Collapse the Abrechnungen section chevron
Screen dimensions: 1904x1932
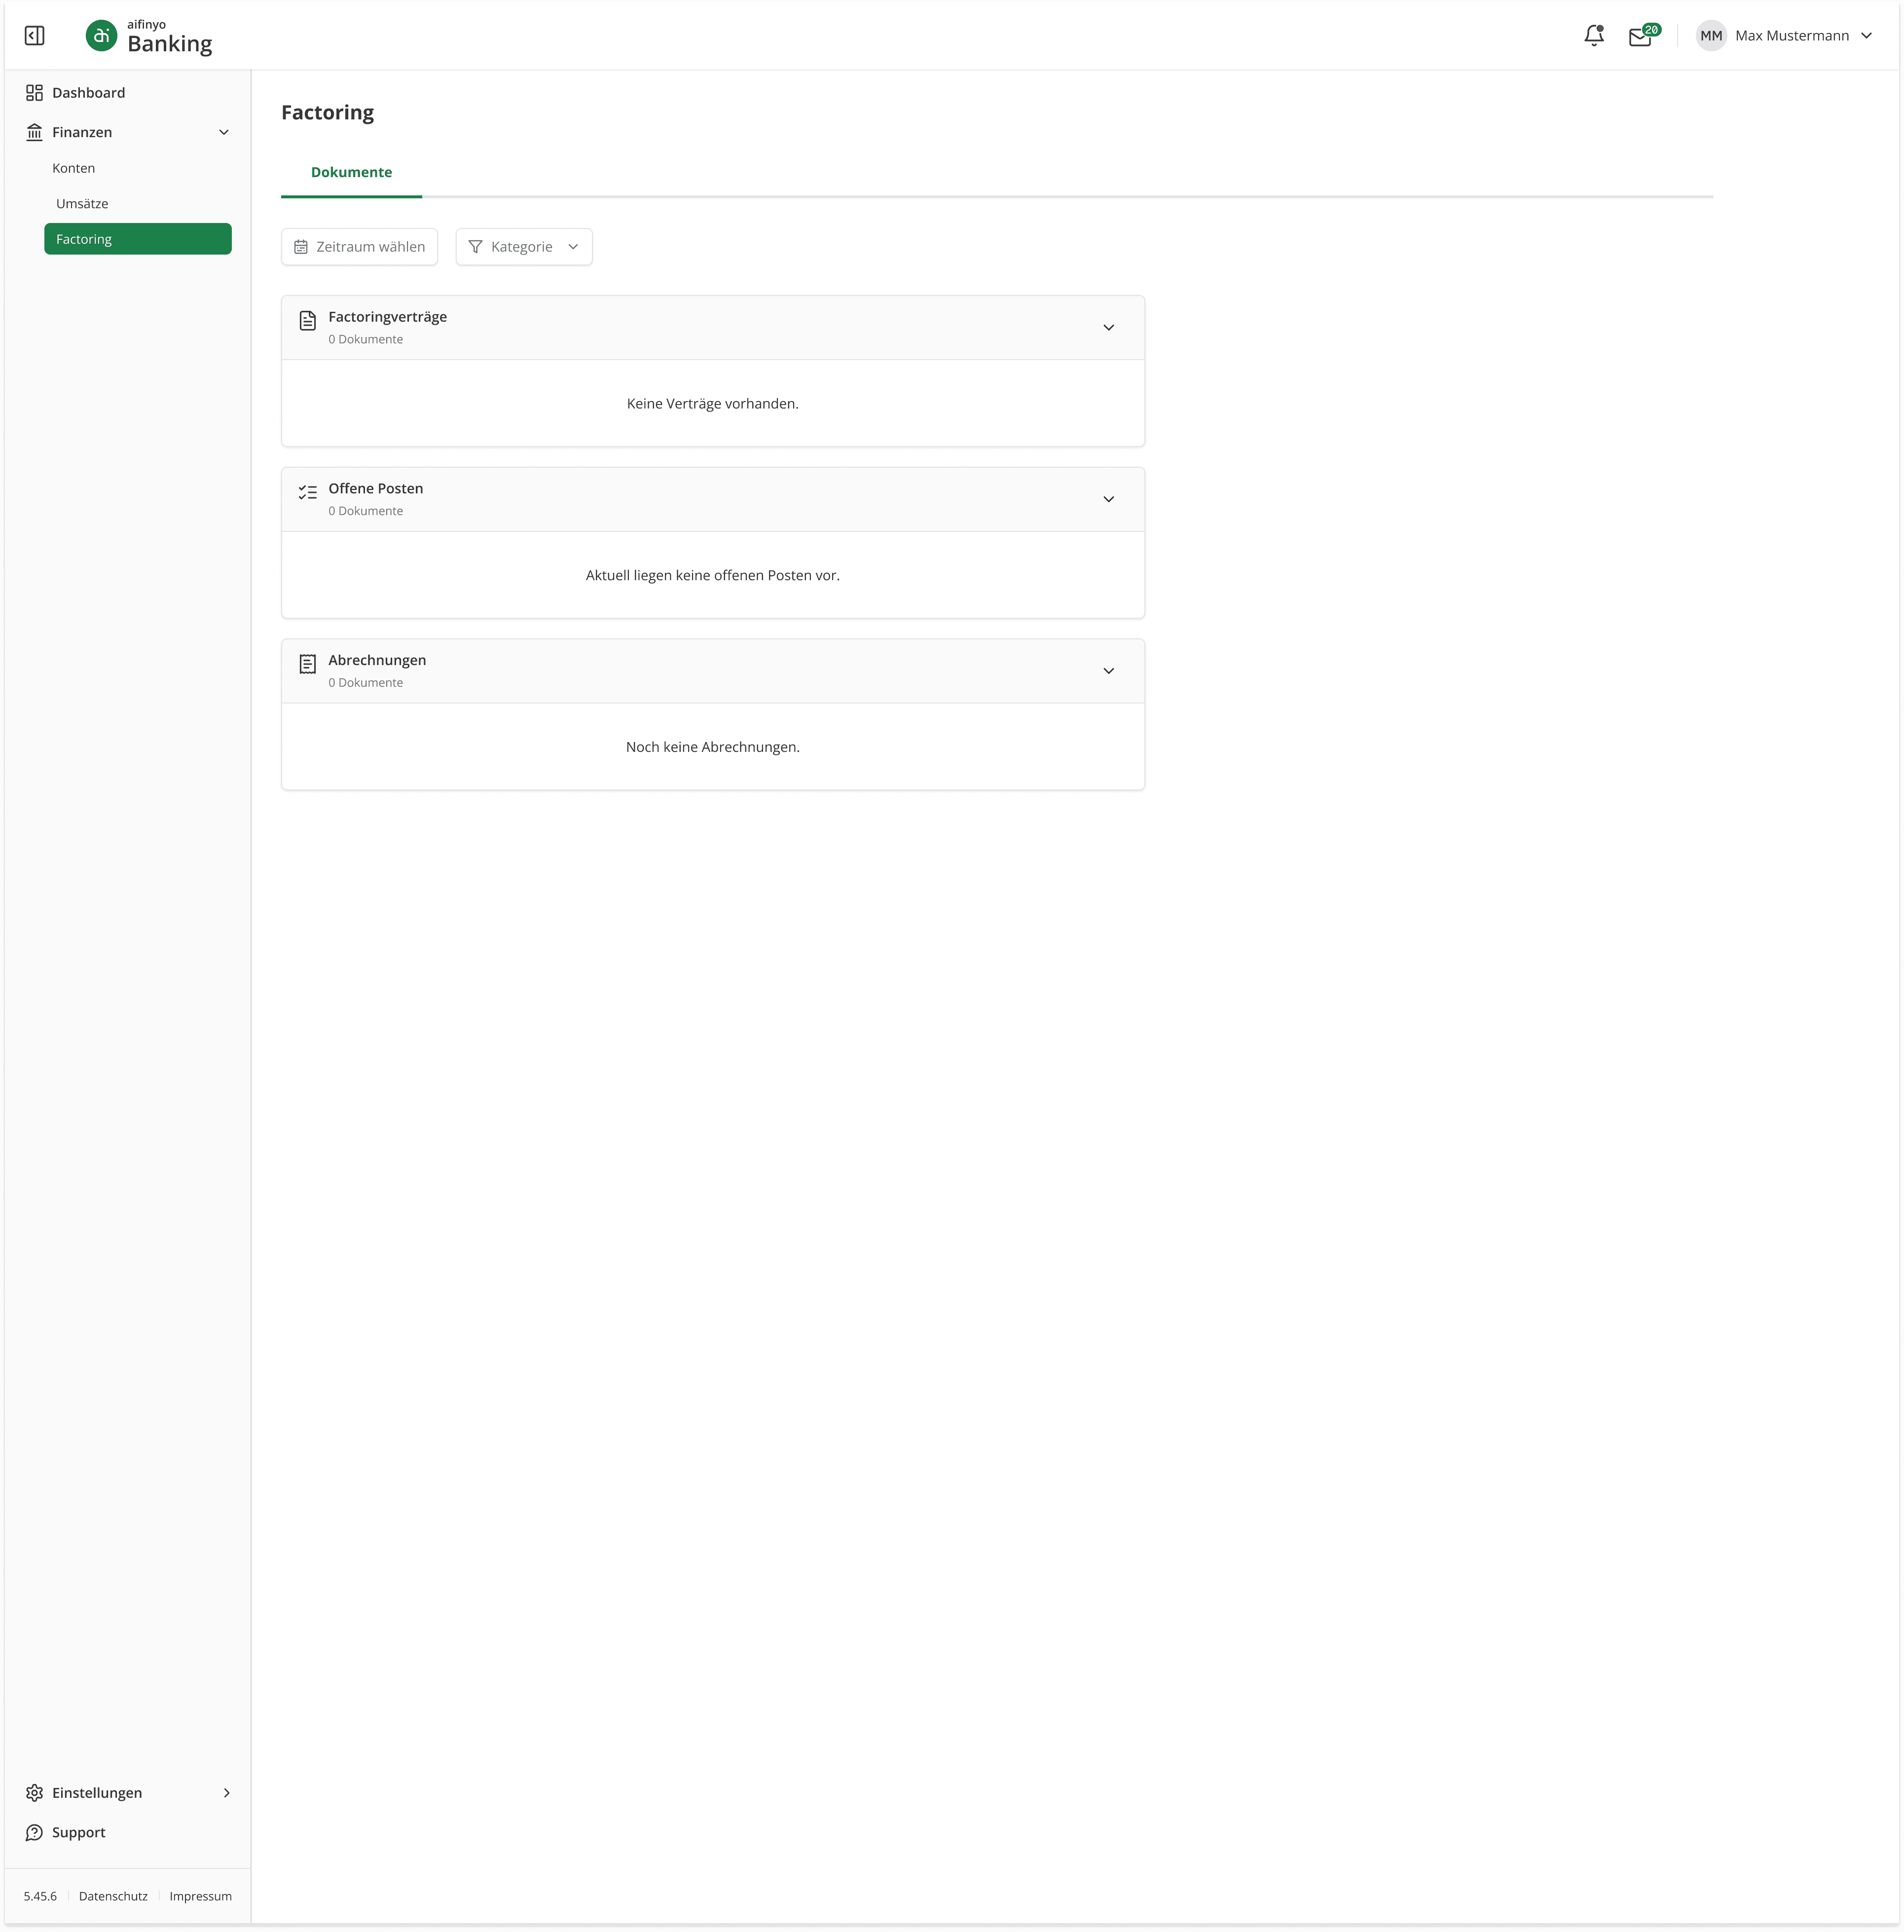pyautogui.click(x=1108, y=671)
